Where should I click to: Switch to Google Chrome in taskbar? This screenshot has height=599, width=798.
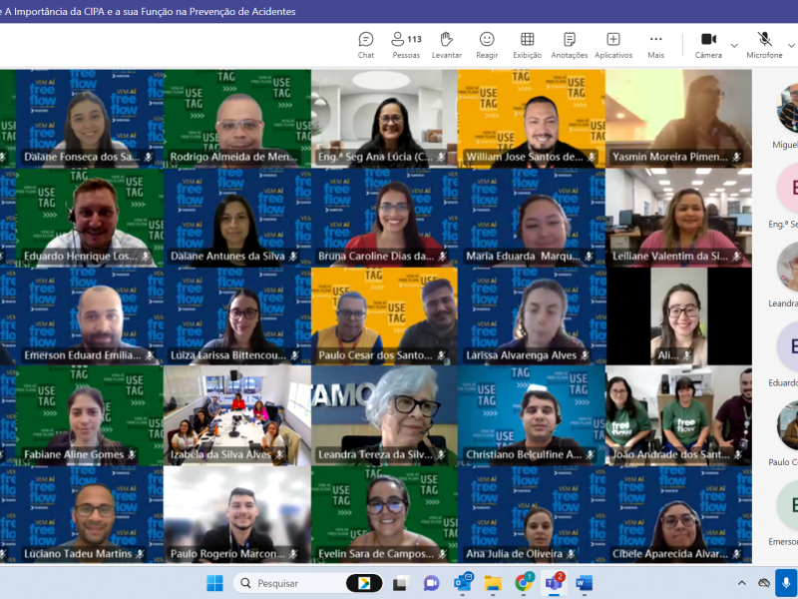point(524,583)
